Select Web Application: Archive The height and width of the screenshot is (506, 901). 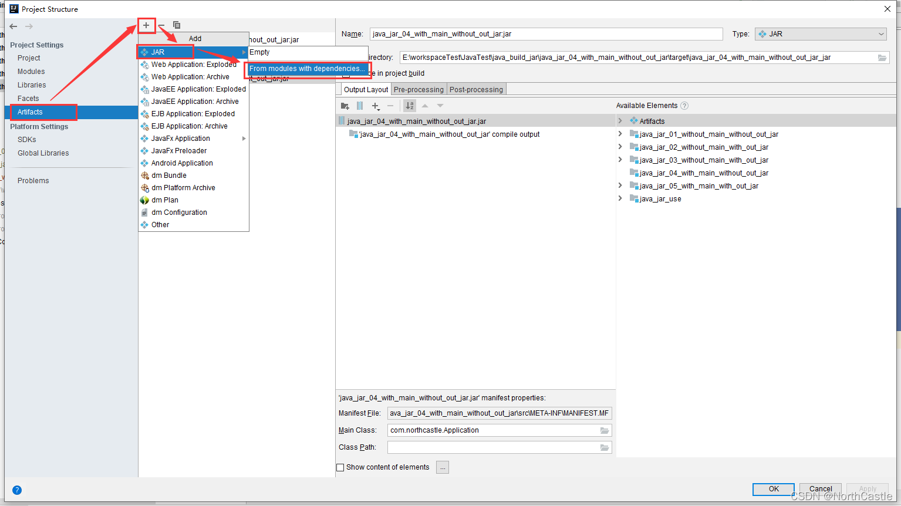194,77
